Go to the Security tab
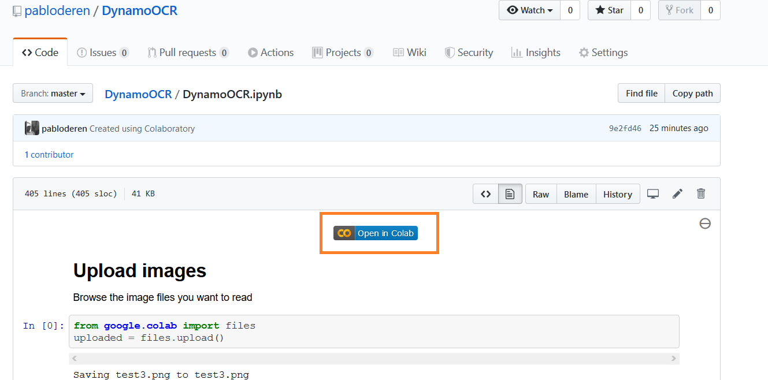Screen dimensions: 768x380 [469, 53]
